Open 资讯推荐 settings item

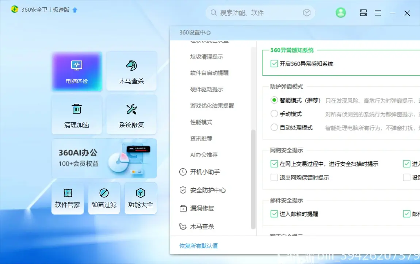coord(201,138)
